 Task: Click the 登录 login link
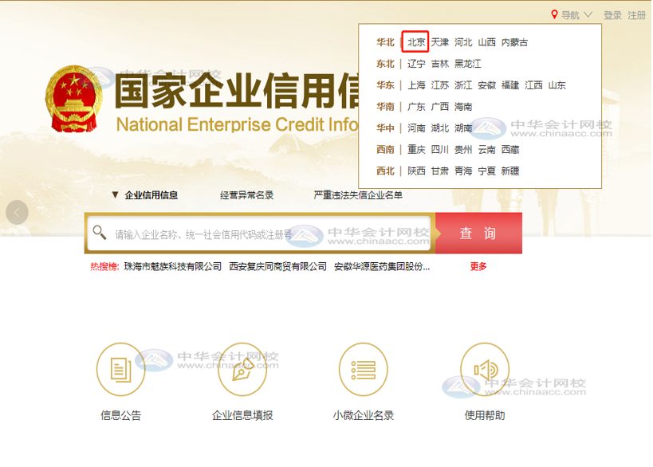point(612,15)
